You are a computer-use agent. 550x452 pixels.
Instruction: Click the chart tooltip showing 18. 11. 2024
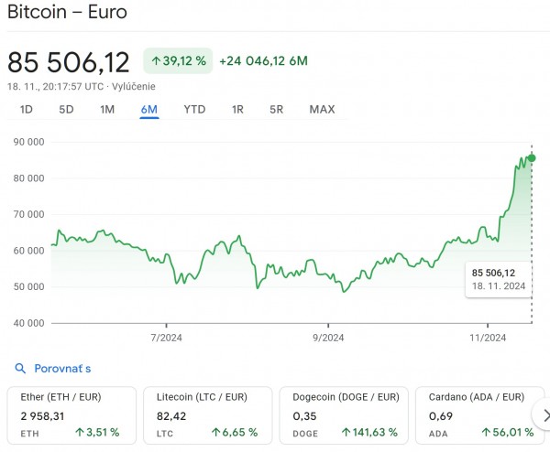click(x=499, y=278)
